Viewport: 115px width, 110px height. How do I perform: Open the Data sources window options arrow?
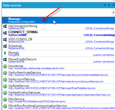coord(105,5)
